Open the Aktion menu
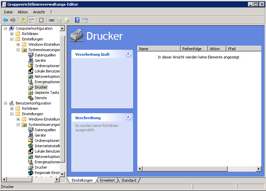The image size is (266, 191). coord(23,12)
